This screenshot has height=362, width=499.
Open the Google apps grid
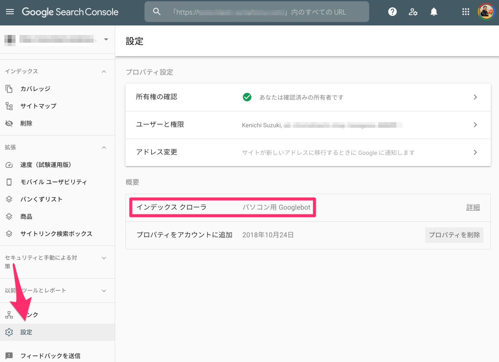466,12
